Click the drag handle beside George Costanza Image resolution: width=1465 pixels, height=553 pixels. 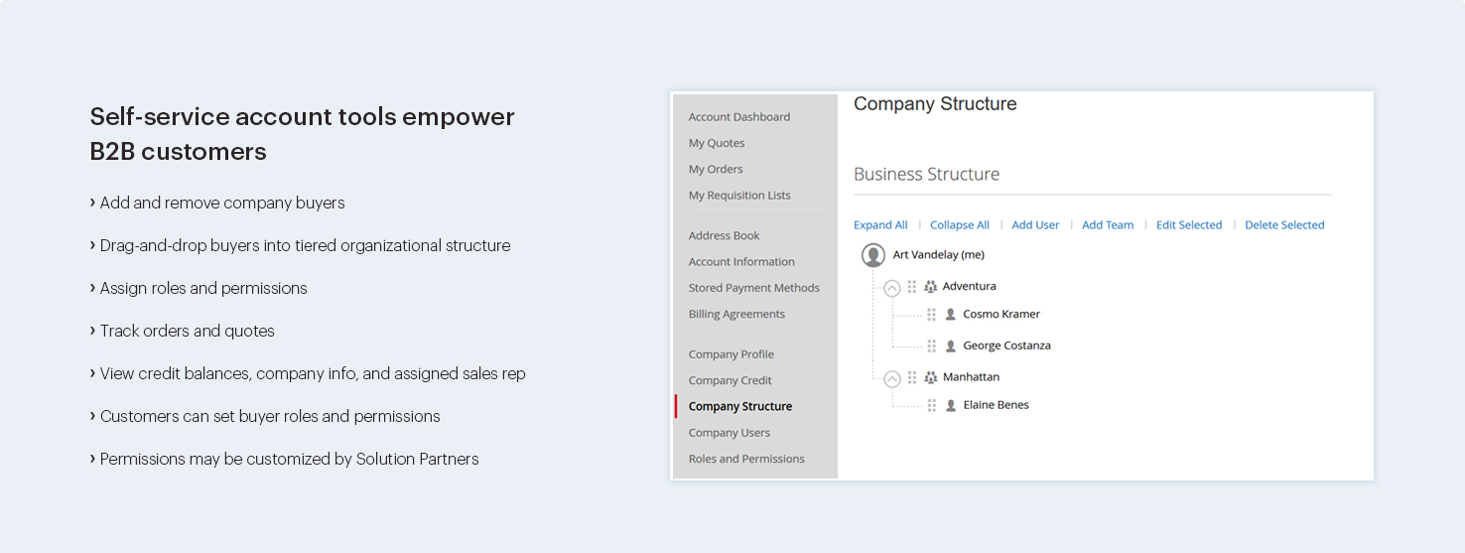tap(931, 346)
